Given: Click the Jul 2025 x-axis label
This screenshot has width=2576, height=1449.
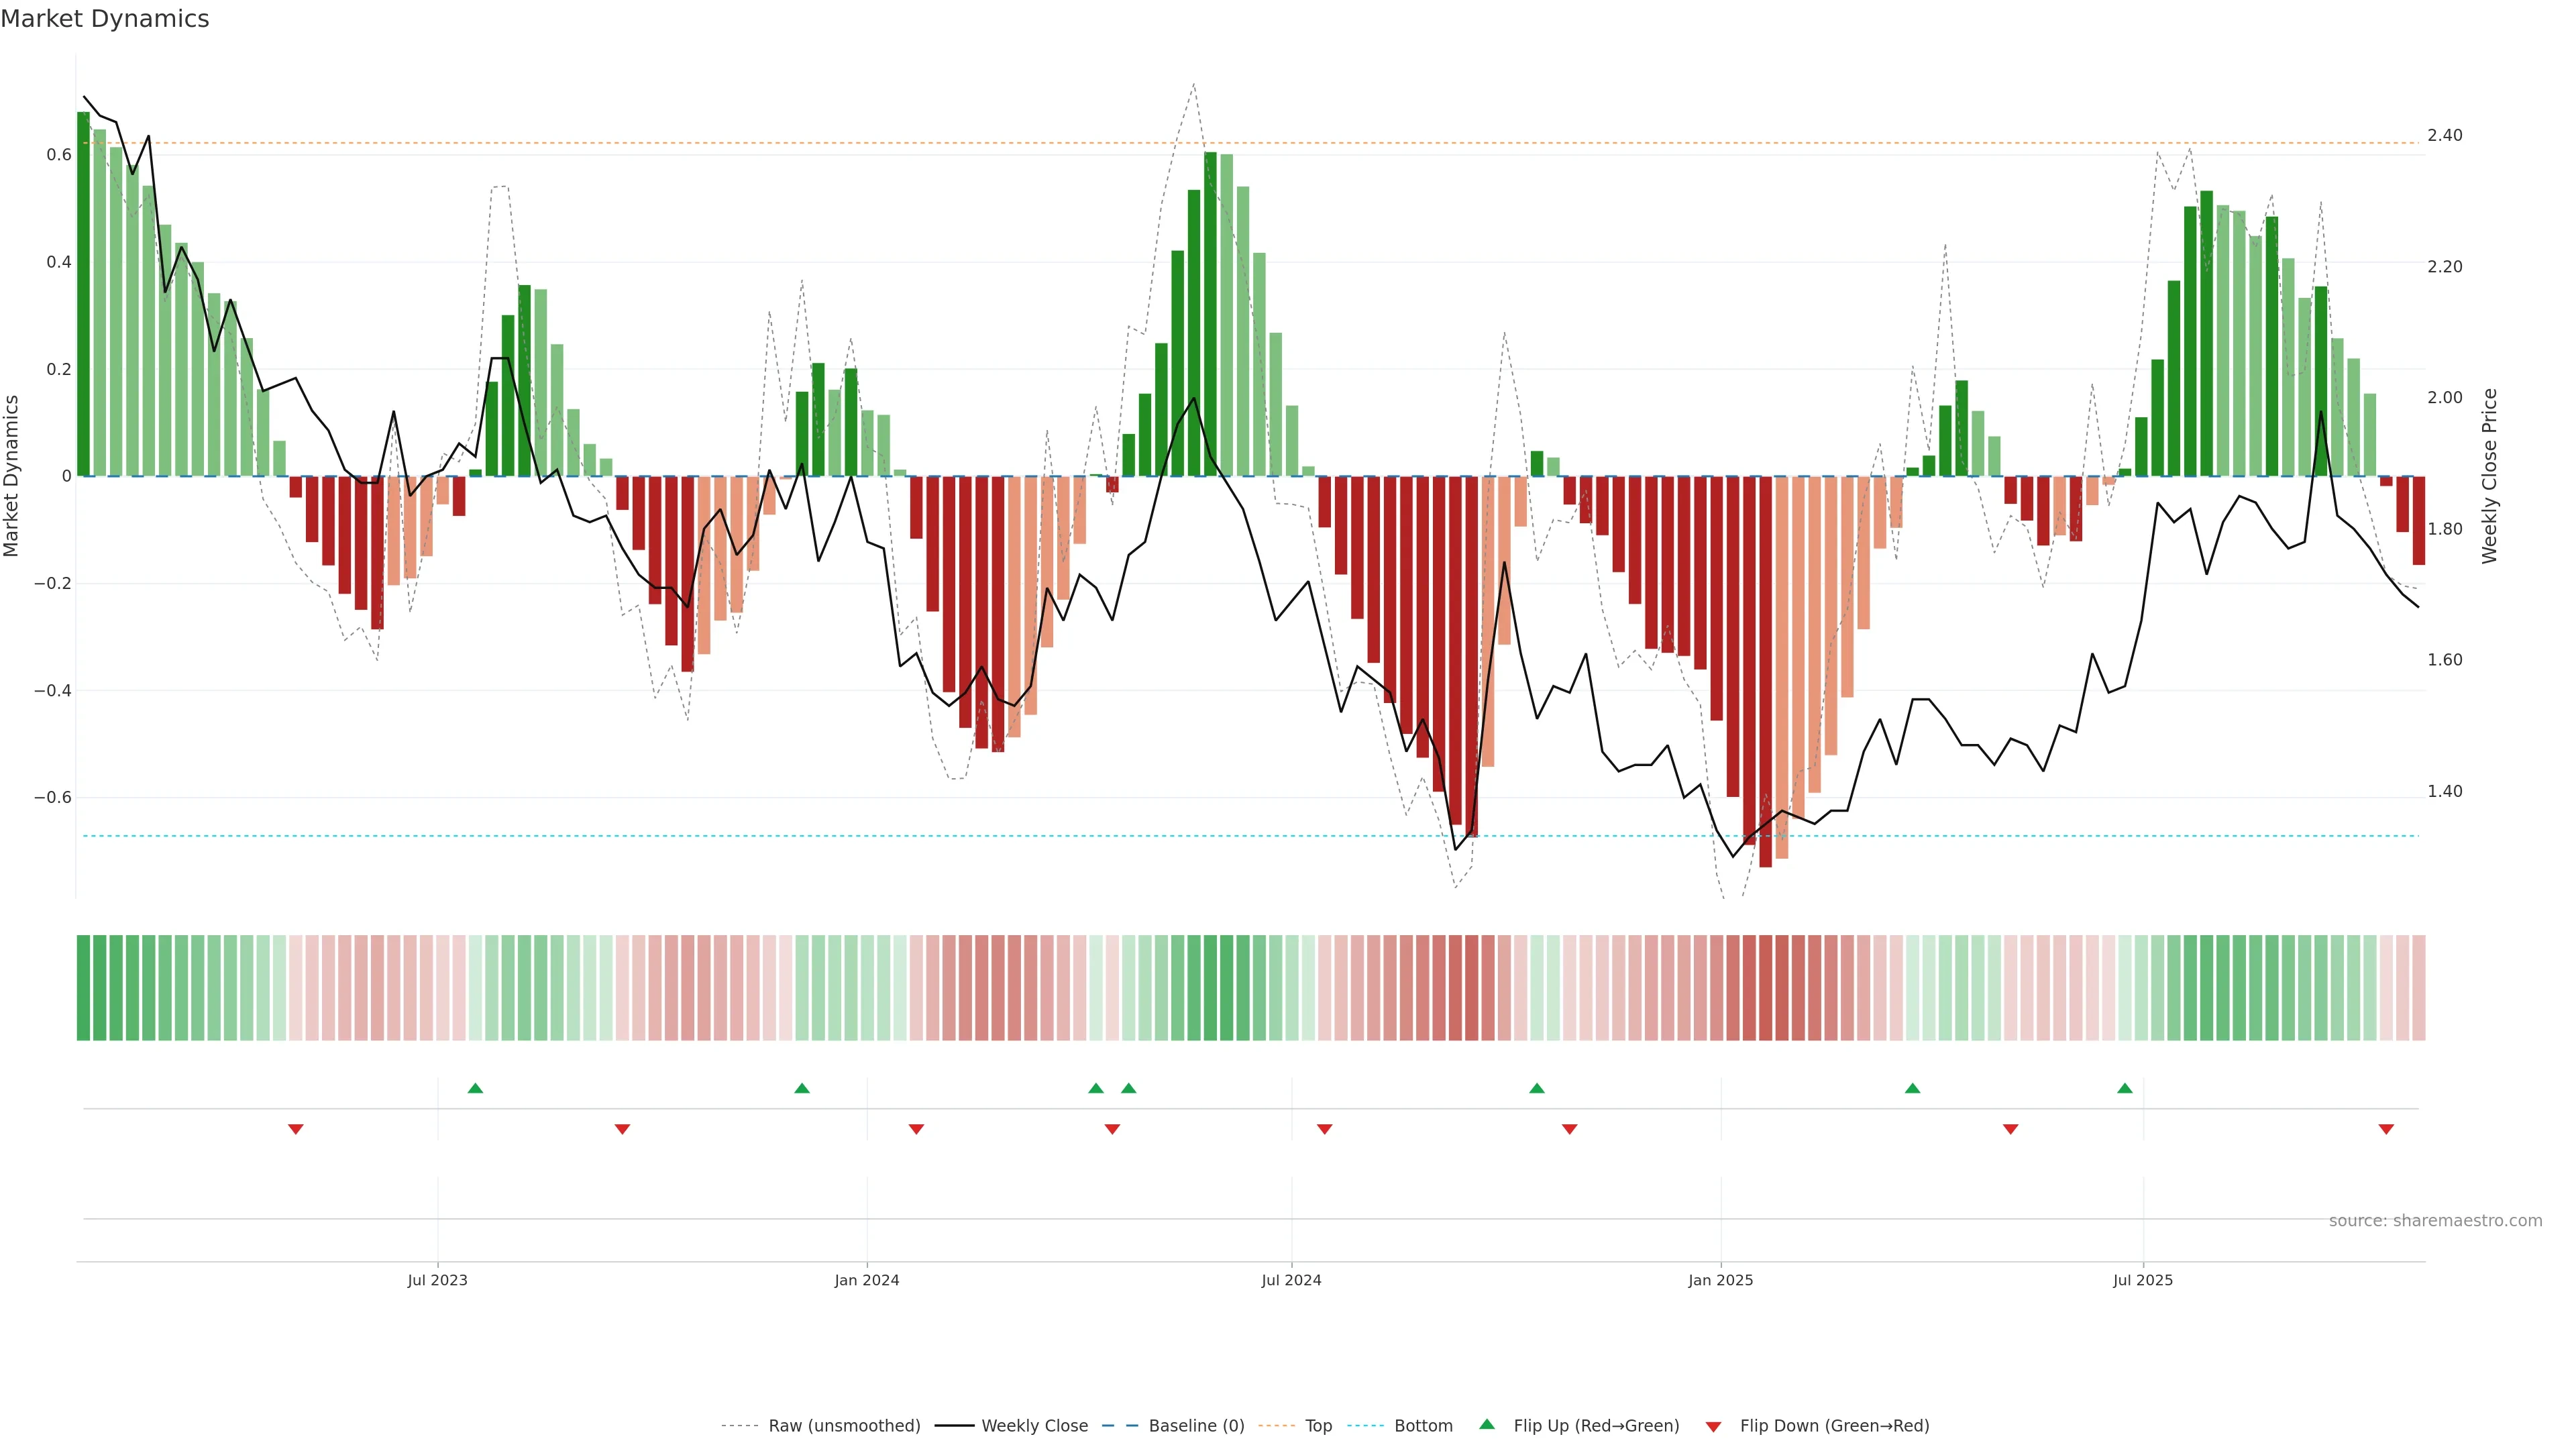Looking at the screenshot, I should tap(2143, 1280).
